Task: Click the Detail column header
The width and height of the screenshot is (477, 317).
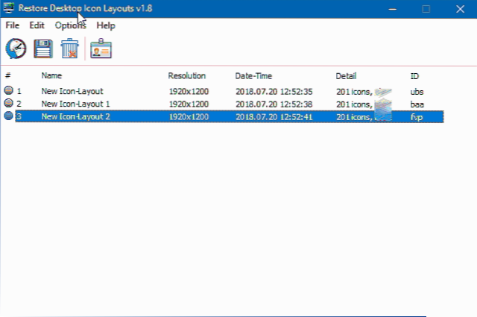Action: point(346,76)
